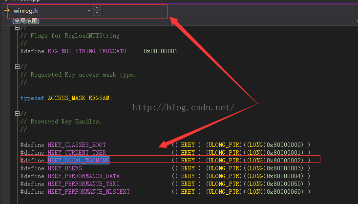Click the orange arrow icon before winreg.h
The width and height of the screenshot is (358, 204).
click(x=7, y=10)
